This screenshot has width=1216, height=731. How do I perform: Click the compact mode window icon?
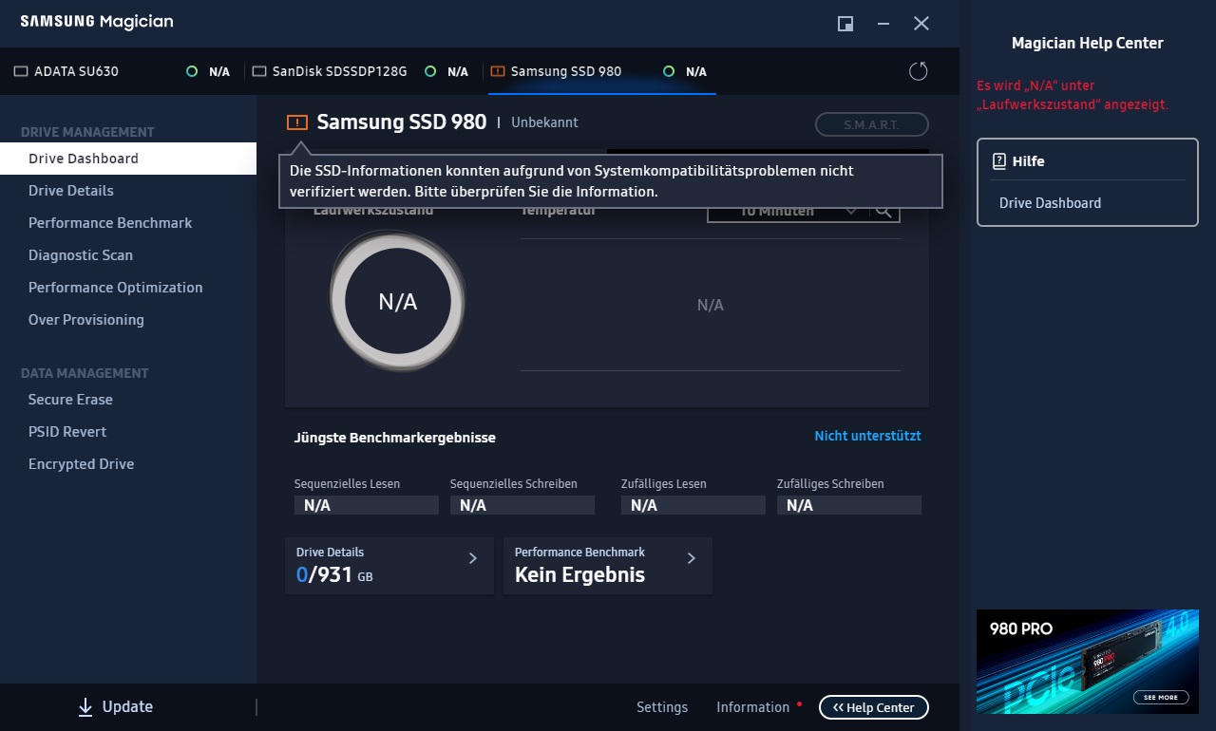845,24
